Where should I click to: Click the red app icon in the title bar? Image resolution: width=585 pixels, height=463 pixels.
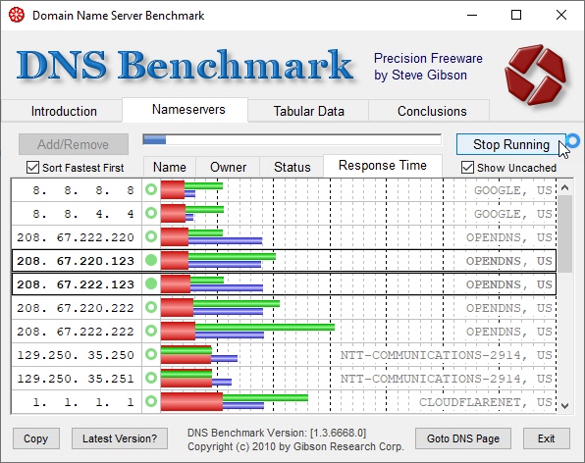(17, 16)
